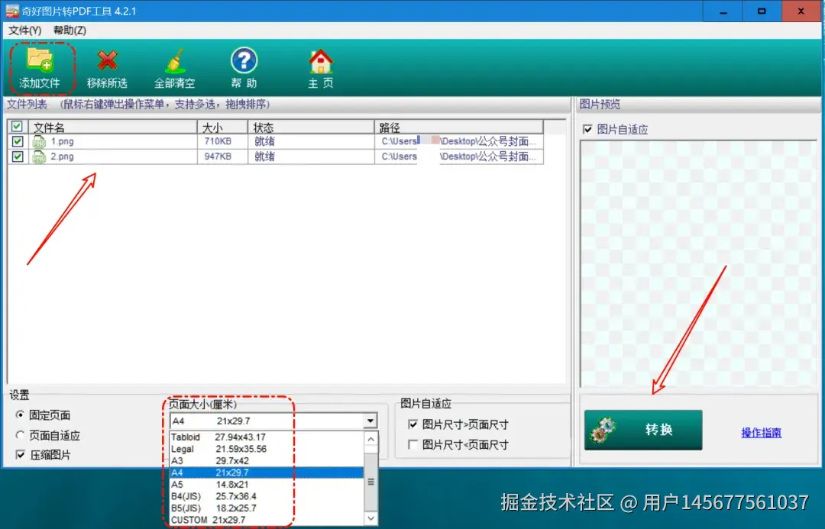Choose B5(JIS) 18.2x25.7 from the list
Image resolution: width=825 pixels, height=529 pixels.
(267, 508)
